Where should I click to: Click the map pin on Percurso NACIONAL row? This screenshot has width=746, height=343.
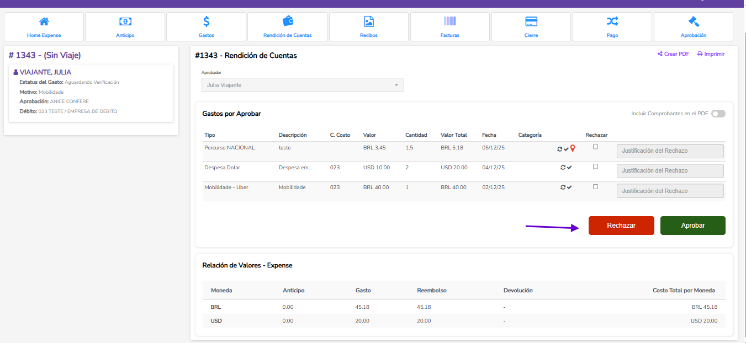pos(573,148)
